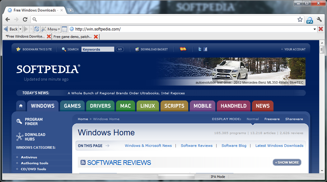Click the window icon next to Menu

(64, 29)
